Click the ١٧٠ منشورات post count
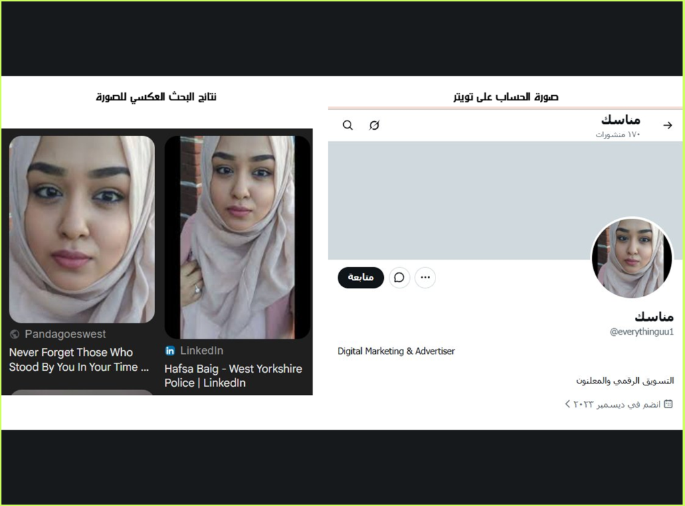This screenshot has width=685, height=506. click(x=617, y=135)
